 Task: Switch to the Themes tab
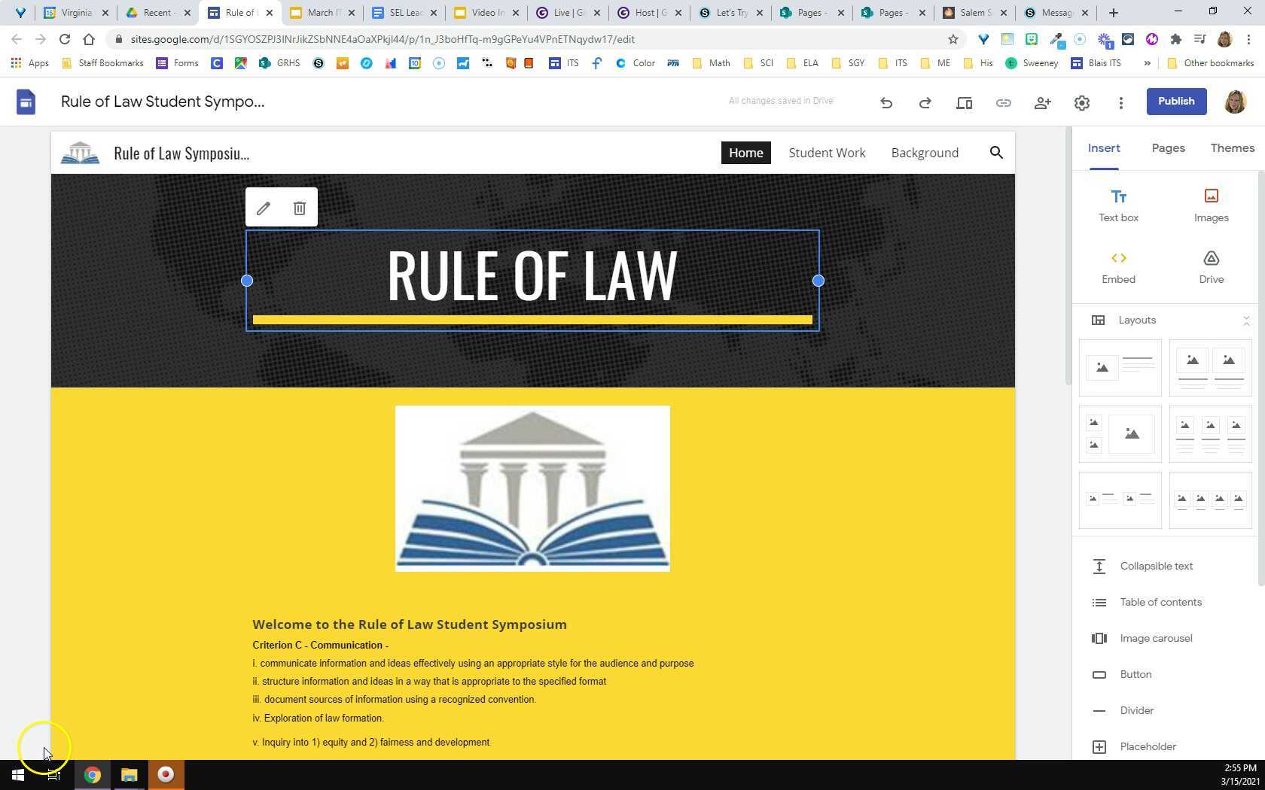click(x=1232, y=147)
